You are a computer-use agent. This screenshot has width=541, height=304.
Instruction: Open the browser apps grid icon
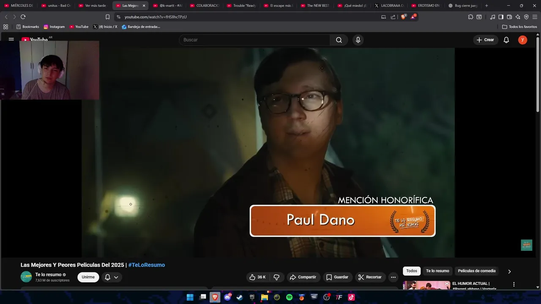click(x=5, y=27)
